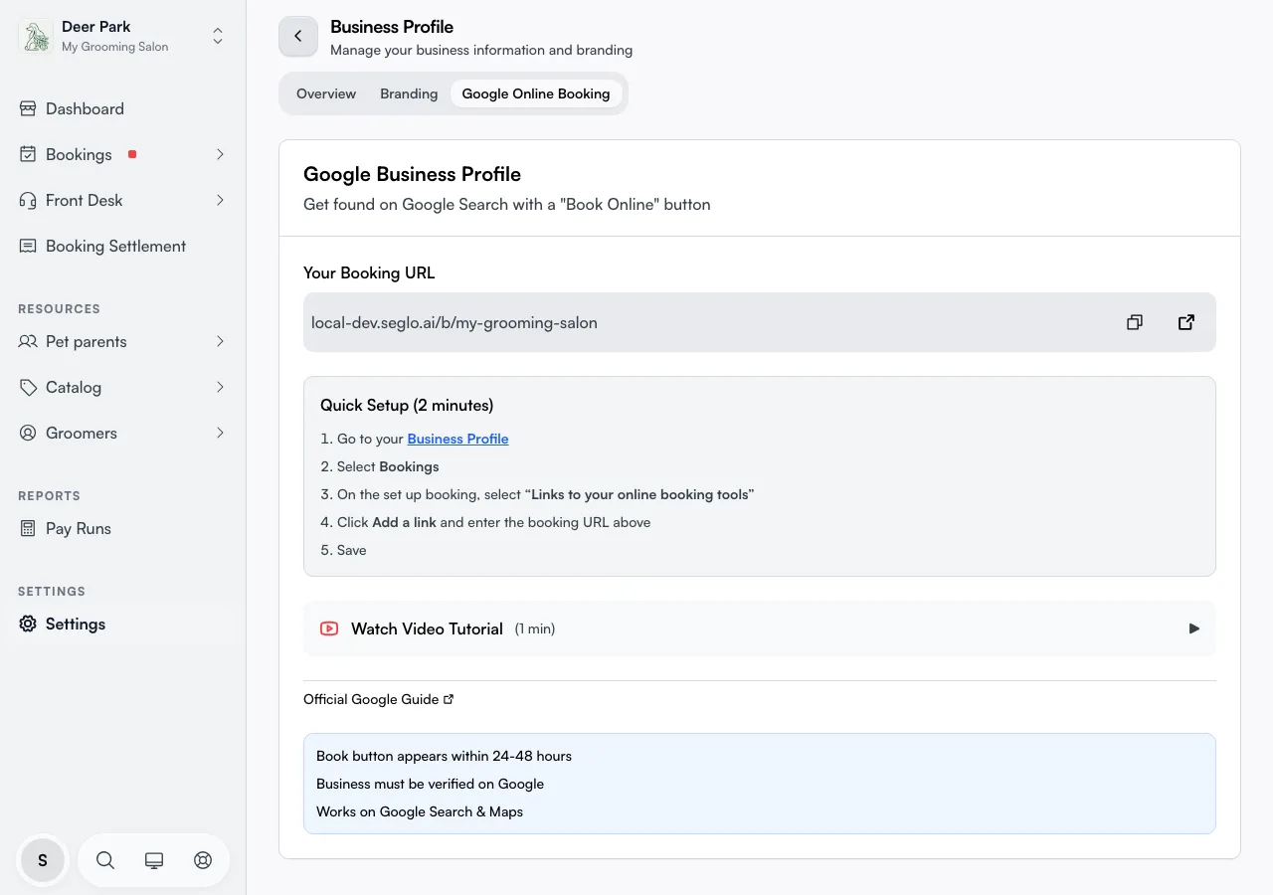Screen dimensions: 1273x895
Task: Expand the Pet parents chevron
Action: pyautogui.click(x=220, y=341)
